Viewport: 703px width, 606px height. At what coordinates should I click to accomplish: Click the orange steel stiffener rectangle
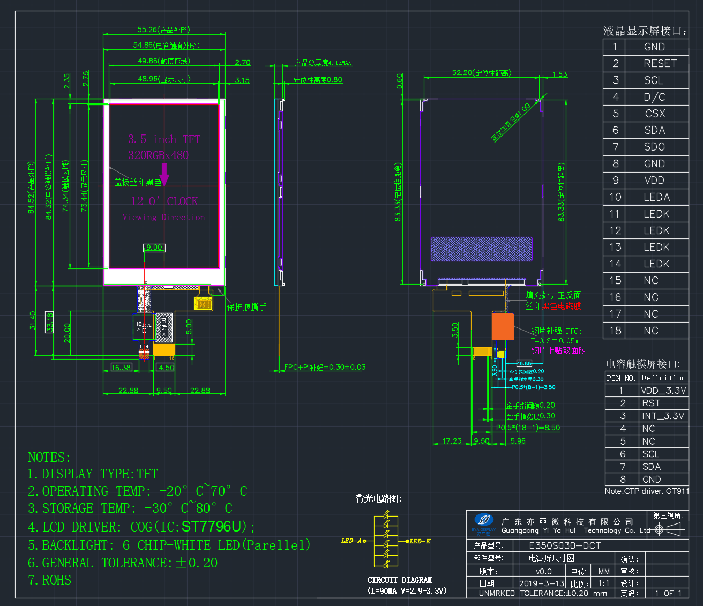pyautogui.click(x=503, y=326)
